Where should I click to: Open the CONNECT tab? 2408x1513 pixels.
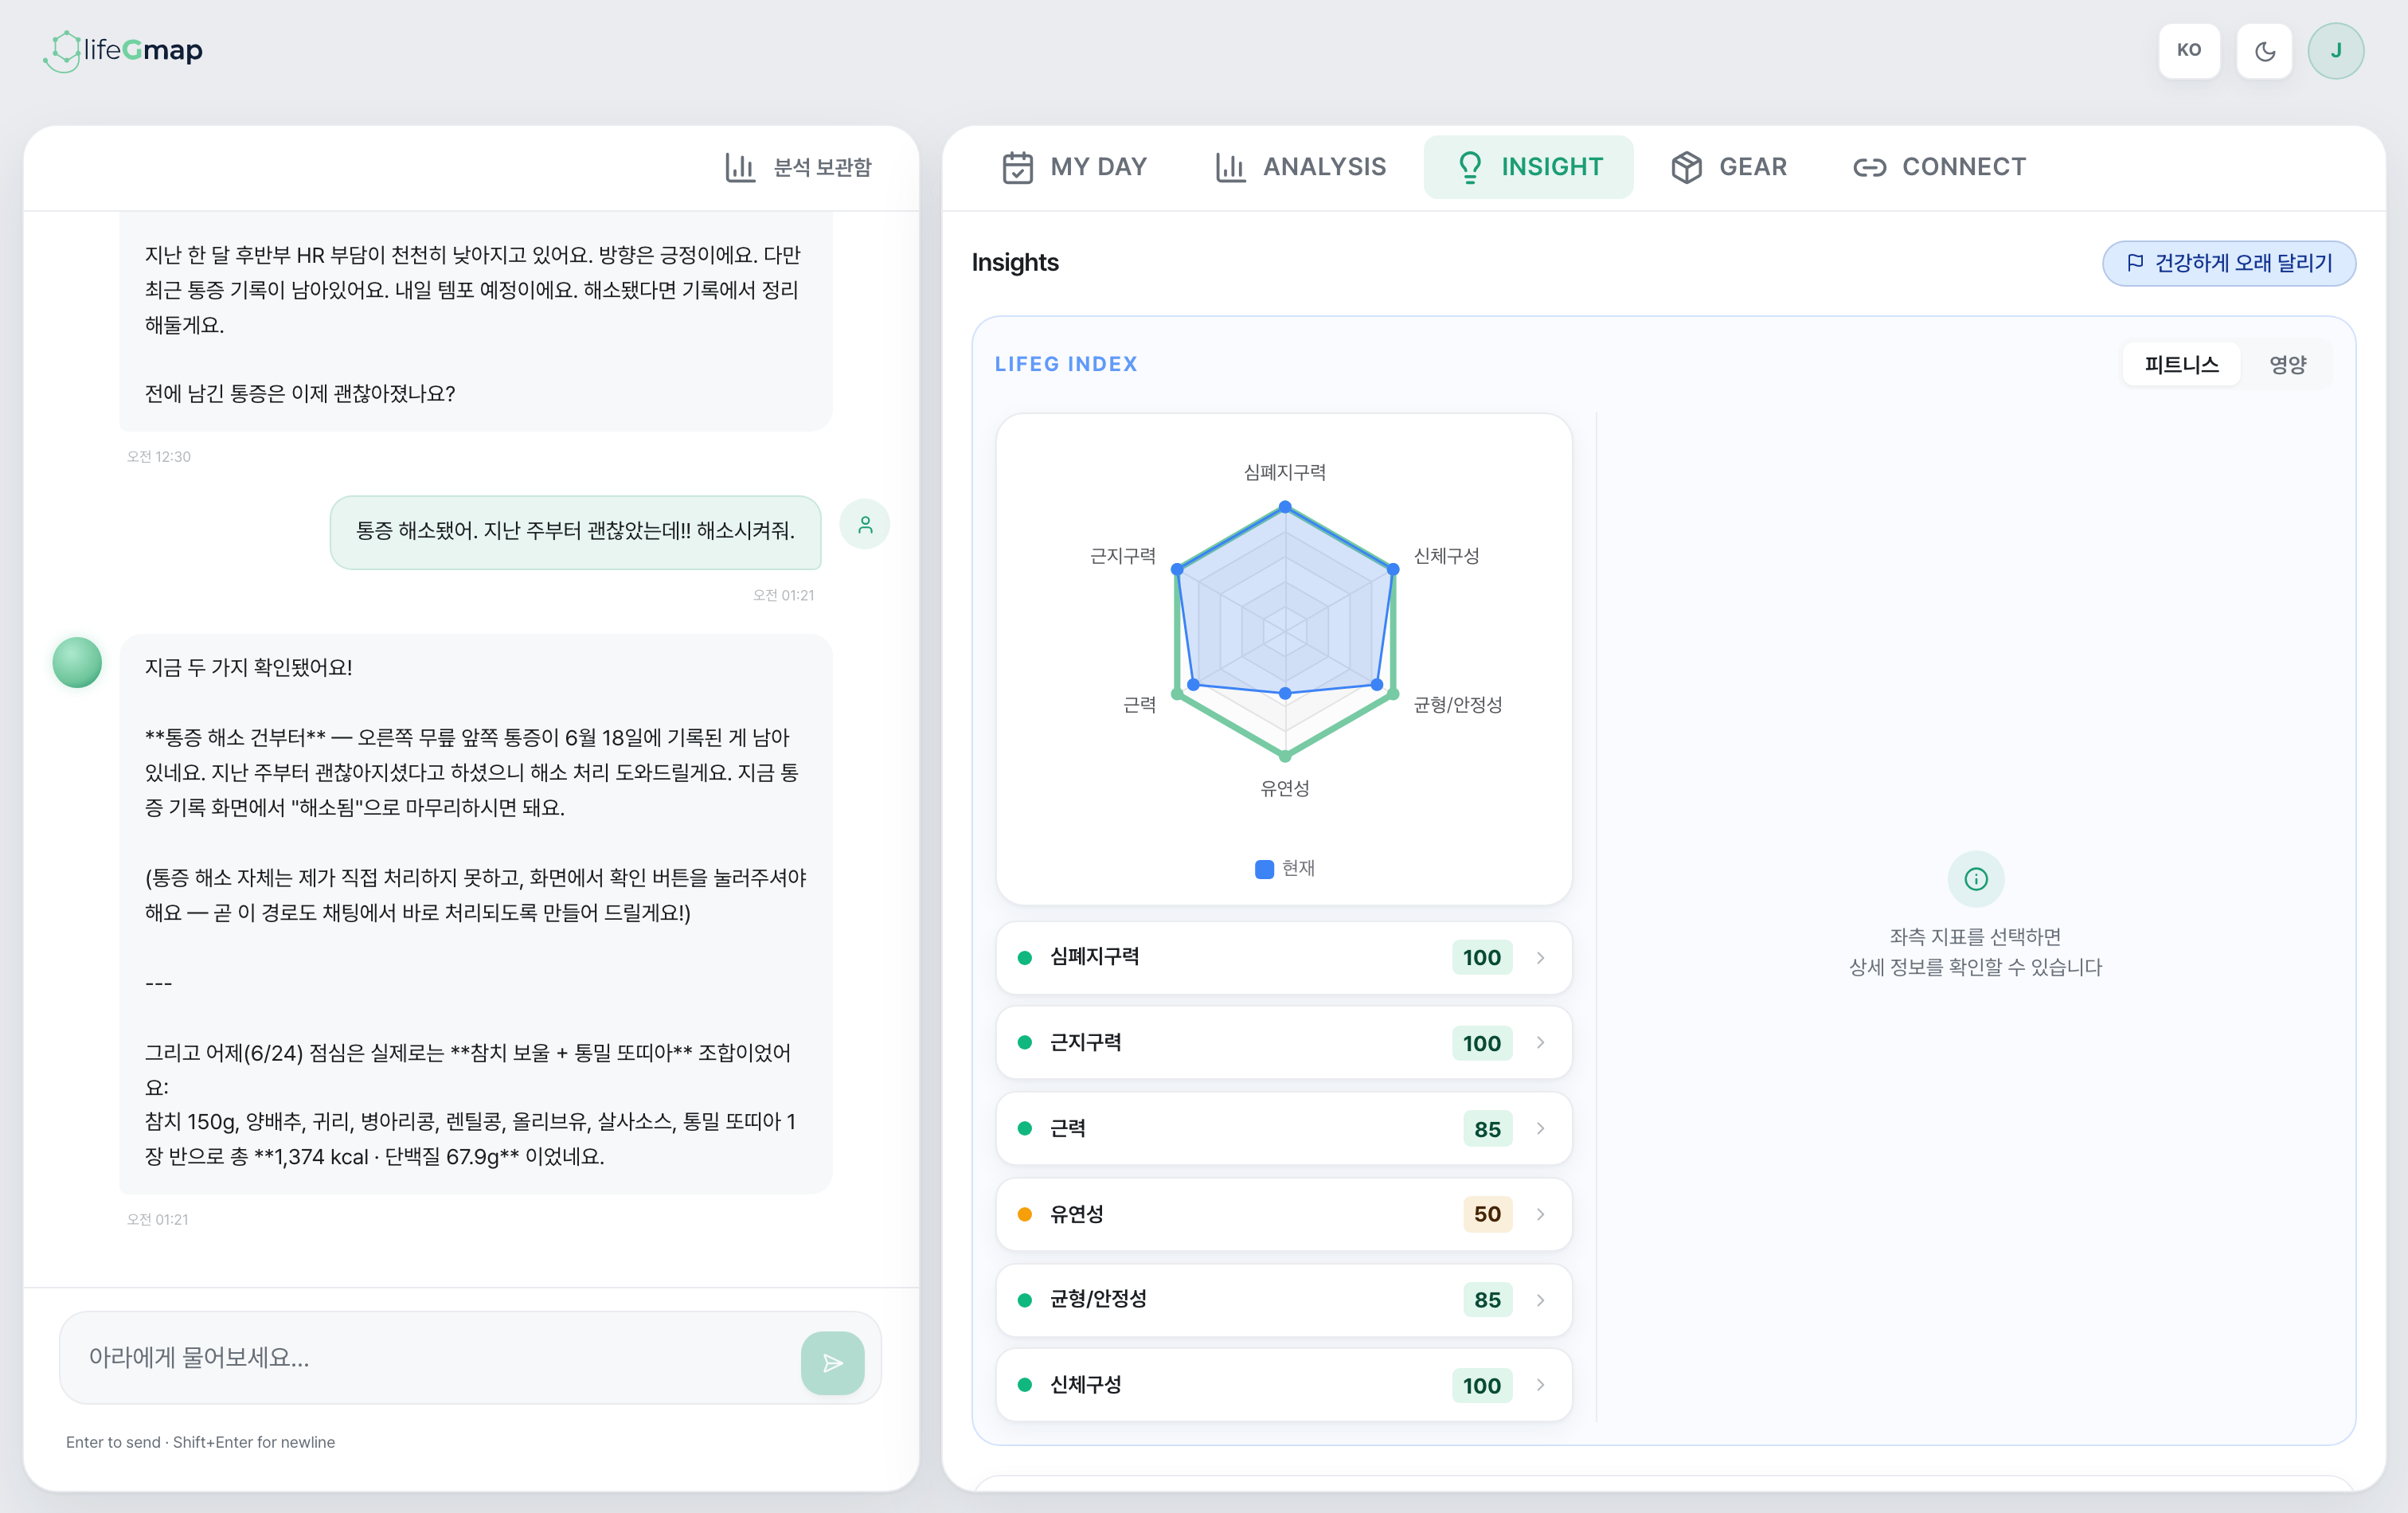point(1939,167)
